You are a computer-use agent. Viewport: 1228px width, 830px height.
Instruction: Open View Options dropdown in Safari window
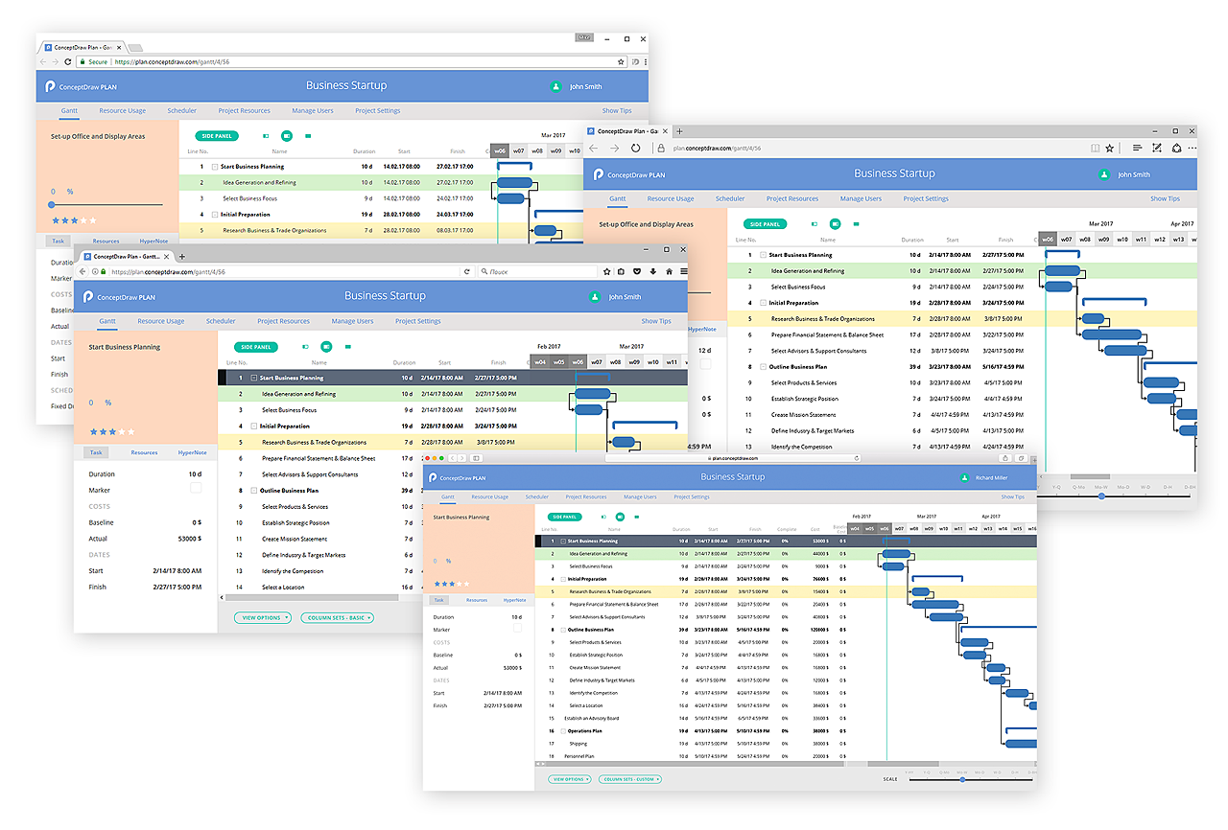pos(570,779)
